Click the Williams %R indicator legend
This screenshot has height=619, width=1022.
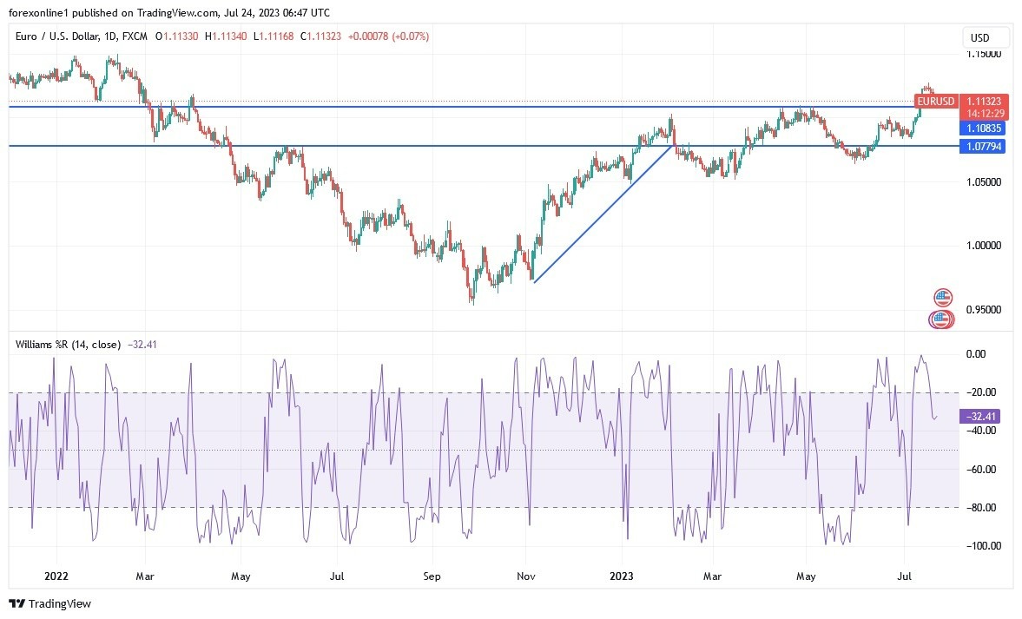click(68, 345)
